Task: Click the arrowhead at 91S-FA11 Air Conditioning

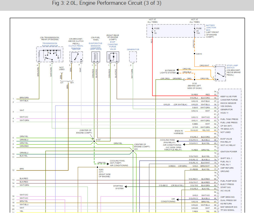Action: pos(184,145)
